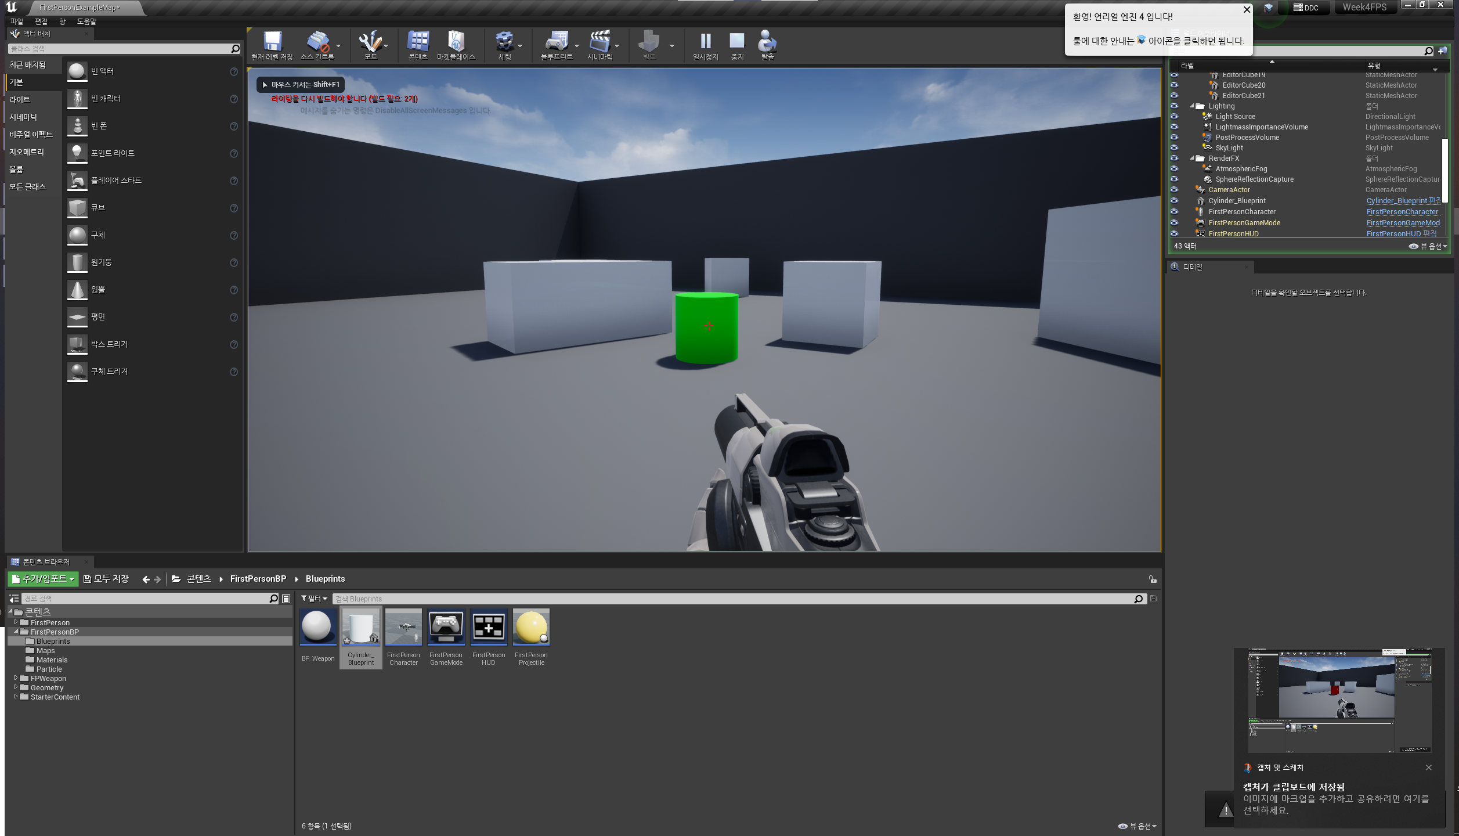Expand the FPWeapon folder in tree
This screenshot has width=1459, height=836.
(x=16, y=678)
